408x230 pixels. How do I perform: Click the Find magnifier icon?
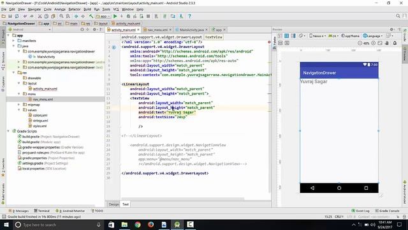61,16
